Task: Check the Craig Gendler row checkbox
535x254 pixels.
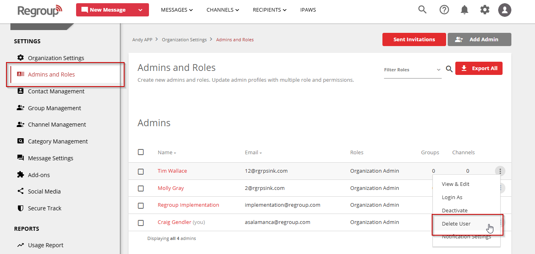Action: click(x=141, y=223)
